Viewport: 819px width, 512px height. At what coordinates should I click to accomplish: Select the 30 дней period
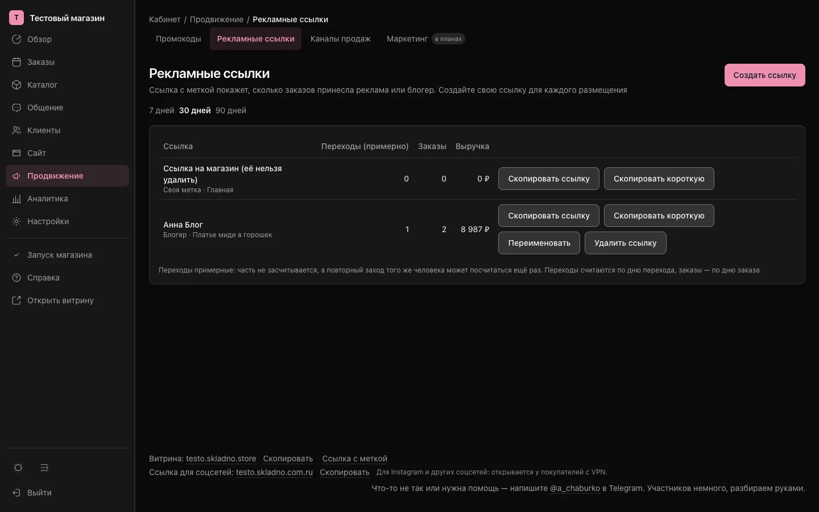[195, 110]
